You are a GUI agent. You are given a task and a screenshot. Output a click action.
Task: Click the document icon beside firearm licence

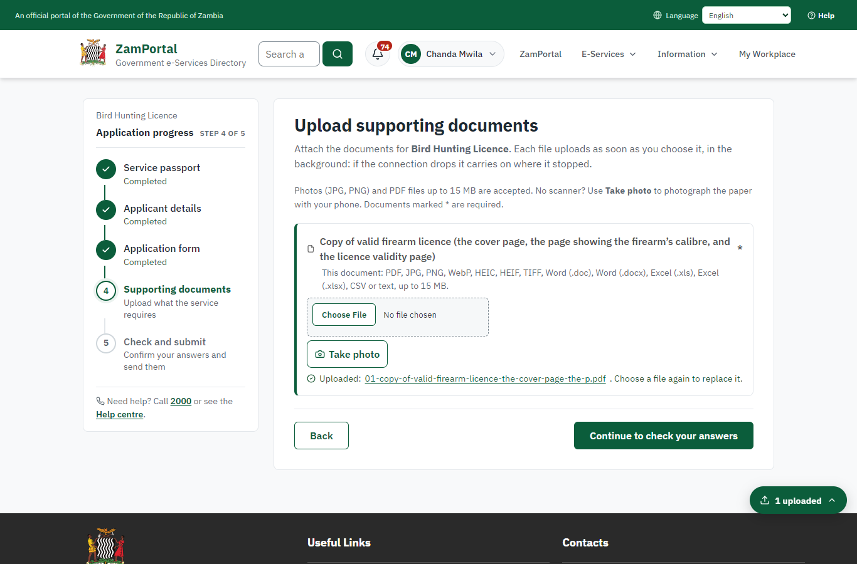point(311,249)
